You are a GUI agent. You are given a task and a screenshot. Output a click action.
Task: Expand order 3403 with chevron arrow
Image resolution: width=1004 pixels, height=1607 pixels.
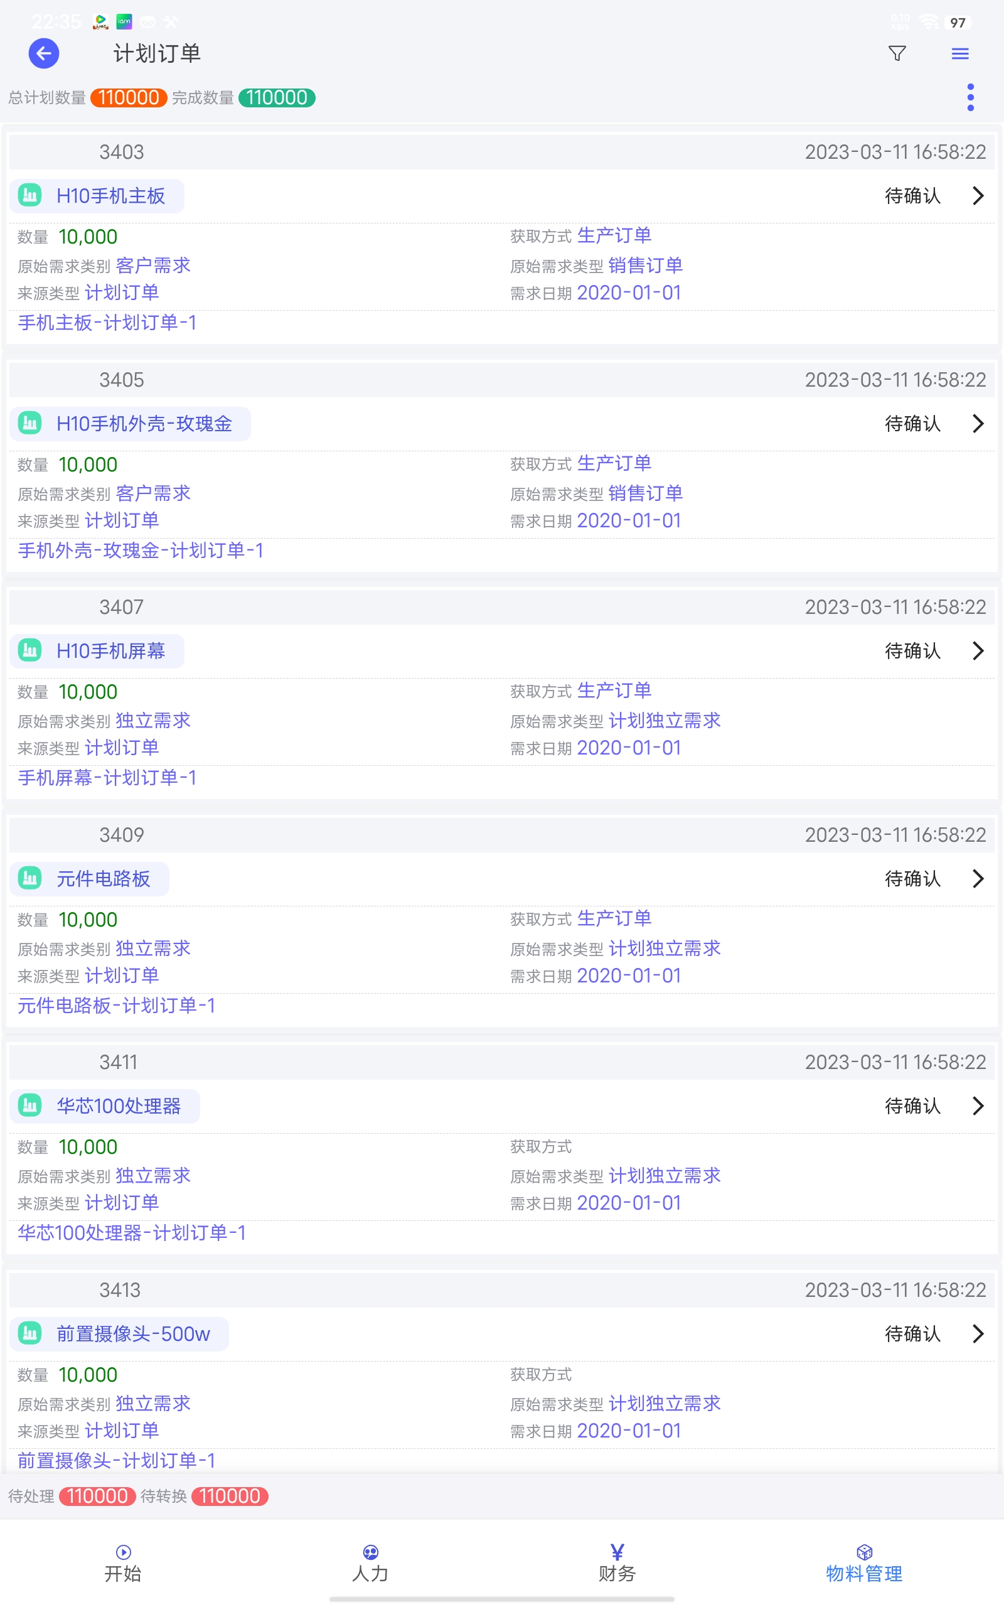pyautogui.click(x=978, y=196)
